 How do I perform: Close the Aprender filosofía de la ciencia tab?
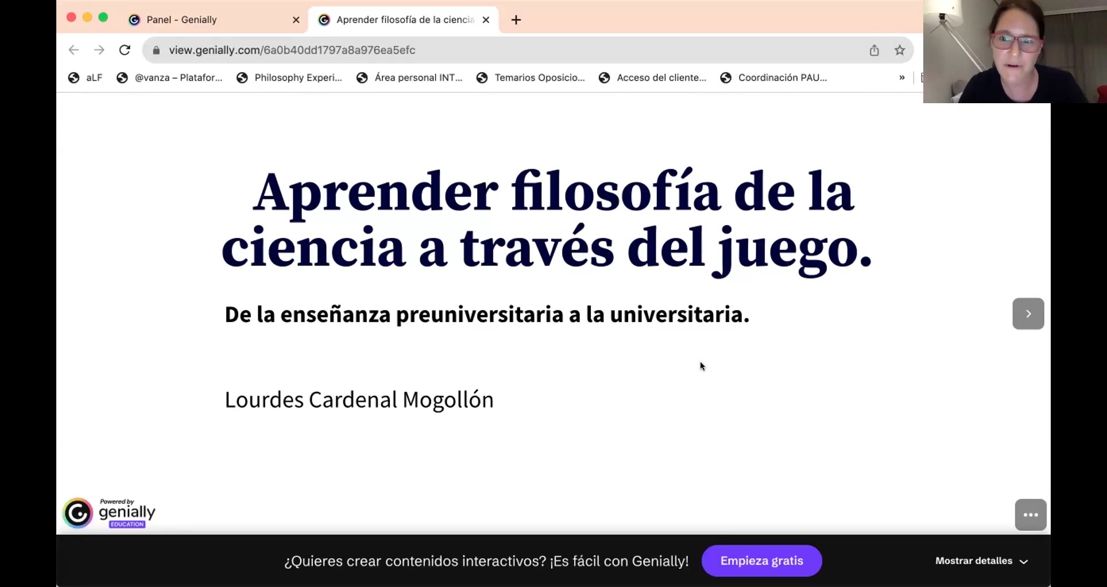coord(486,19)
